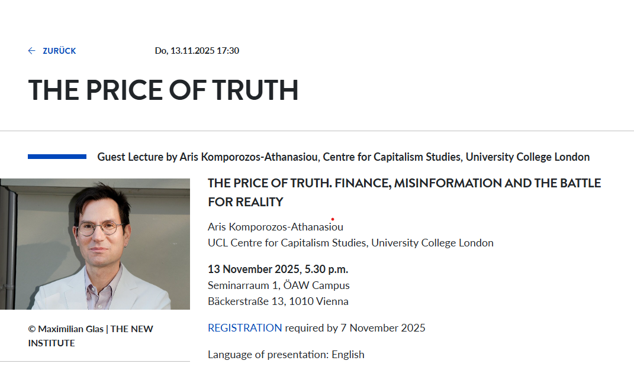Image resolution: width=634 pixels, height=367 pixels.
Task: Click the blue accent bar
Action: pos(57,157)
